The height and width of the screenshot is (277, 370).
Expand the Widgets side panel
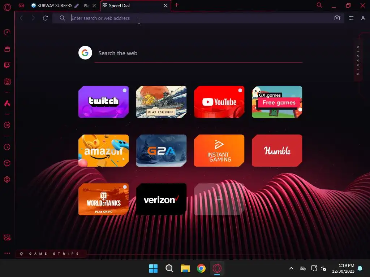click(x=358, y=60)
